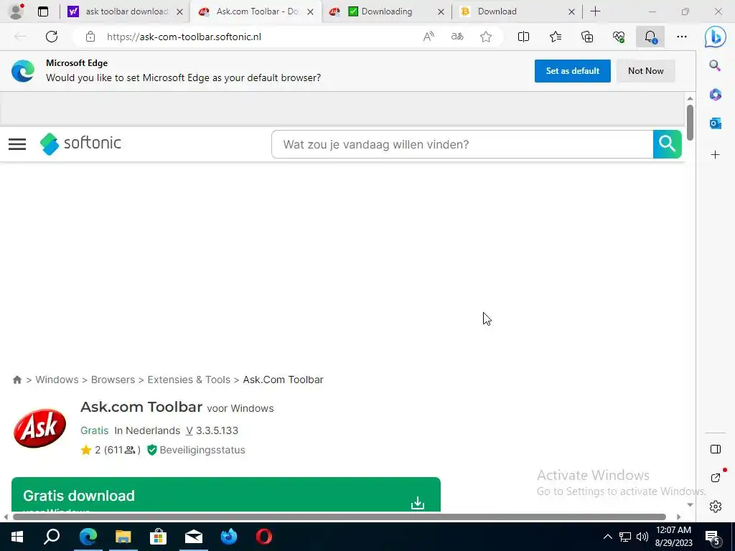Viewport: 735px width, 551px height.
Task: Click the green Gratis download button
Action: tap(226, 495)
